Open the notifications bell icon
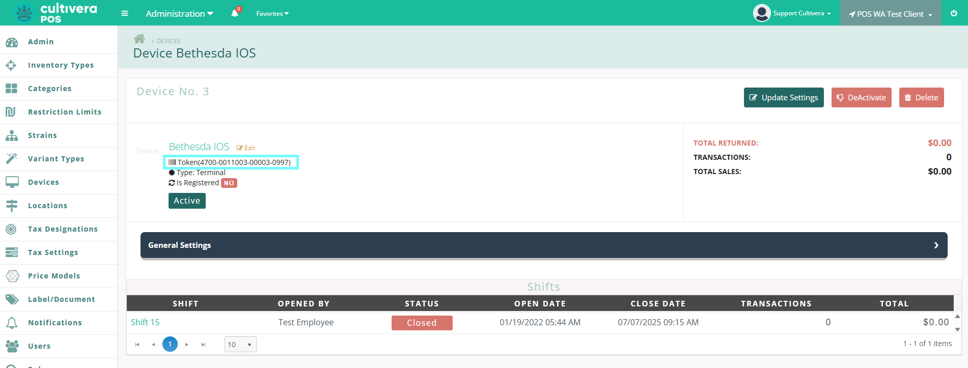This screenshot has width=968, height=368. click(x=235, y=13)
